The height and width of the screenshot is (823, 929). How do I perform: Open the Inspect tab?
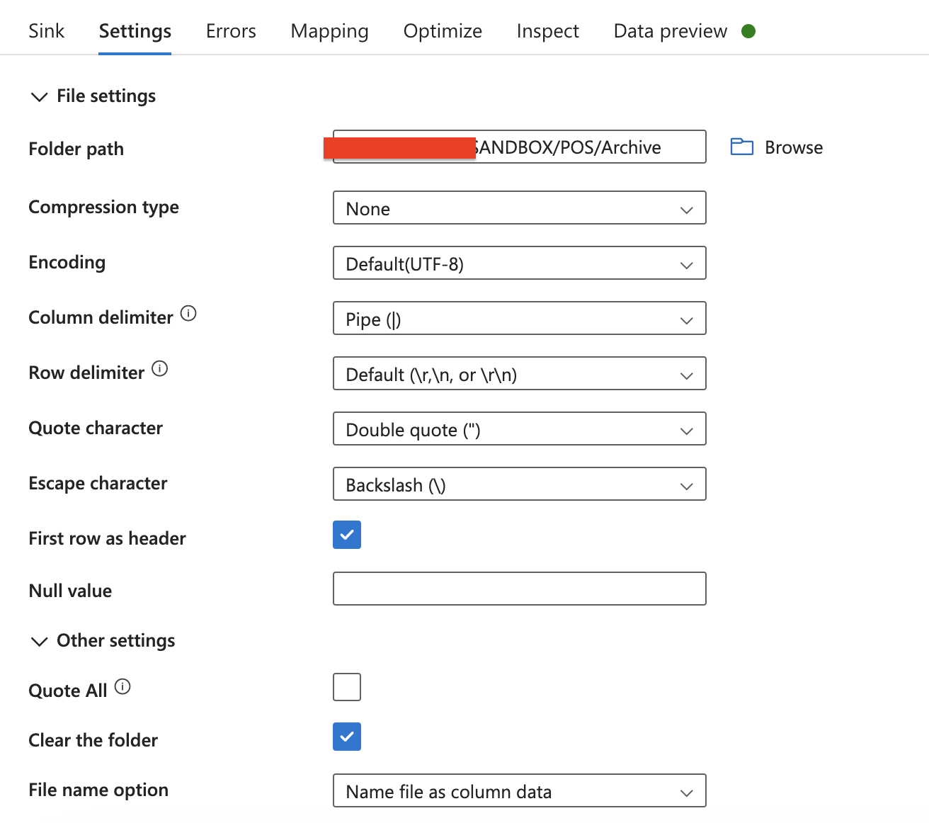(x=547, y=31)
